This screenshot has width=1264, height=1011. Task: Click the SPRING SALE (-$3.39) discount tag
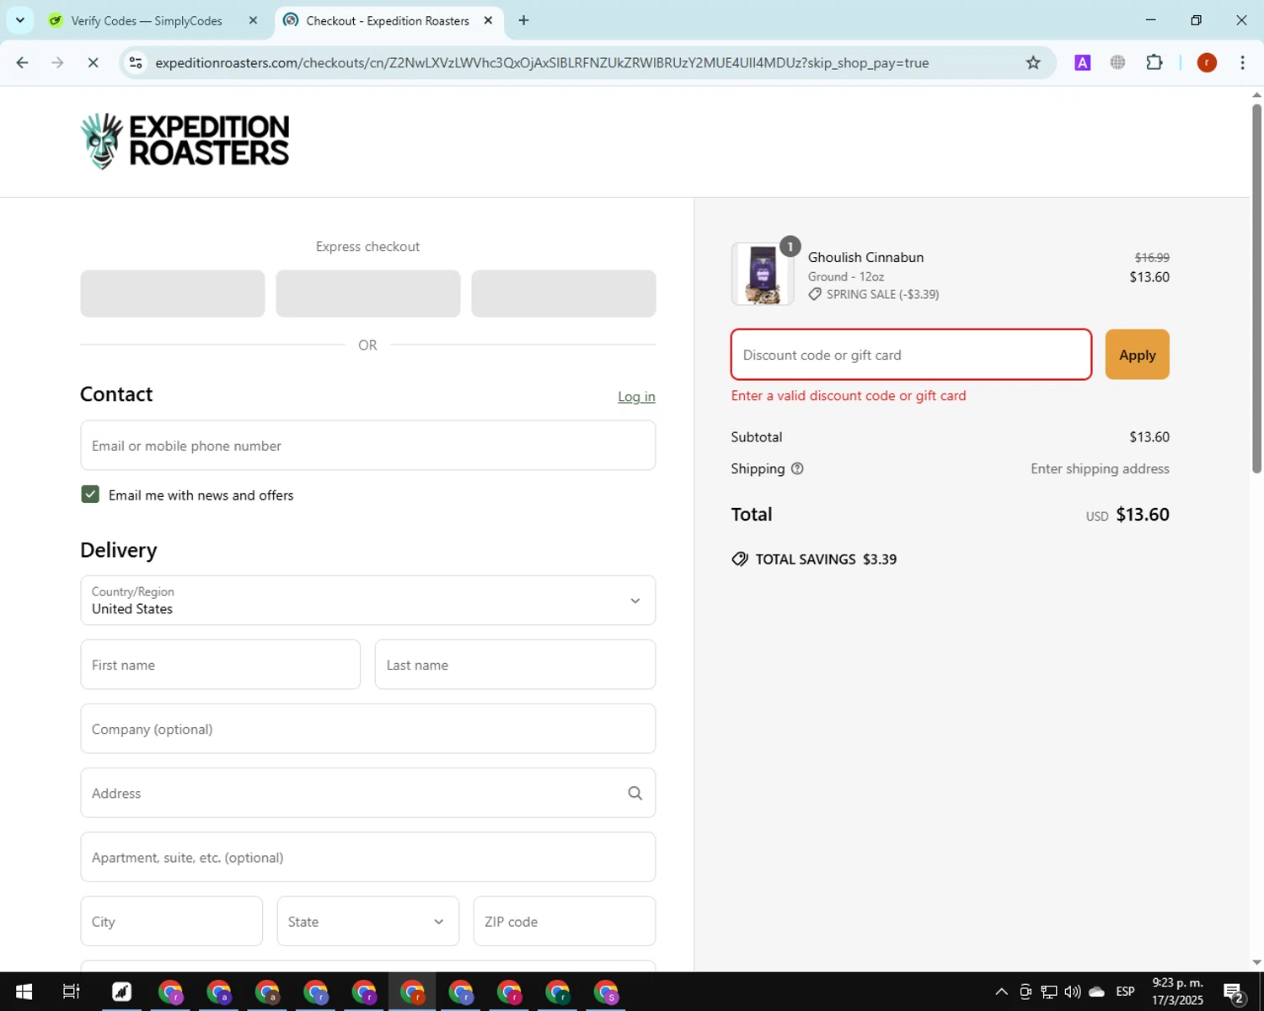(x=873, y=294)
